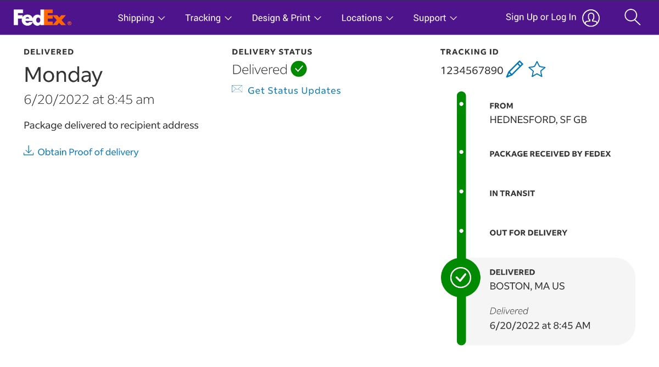Select the FROM timeline marker dot
This screenshot has height=367, width=659.
tap(461, 104)
